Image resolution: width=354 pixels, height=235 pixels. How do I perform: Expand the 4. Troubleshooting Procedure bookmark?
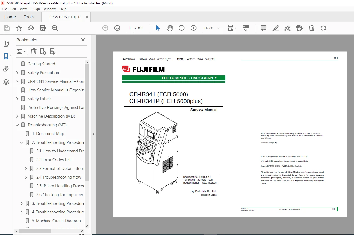tap(22, 212)
